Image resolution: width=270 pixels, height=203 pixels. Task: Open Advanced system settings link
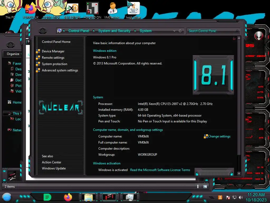coord(60,70)
